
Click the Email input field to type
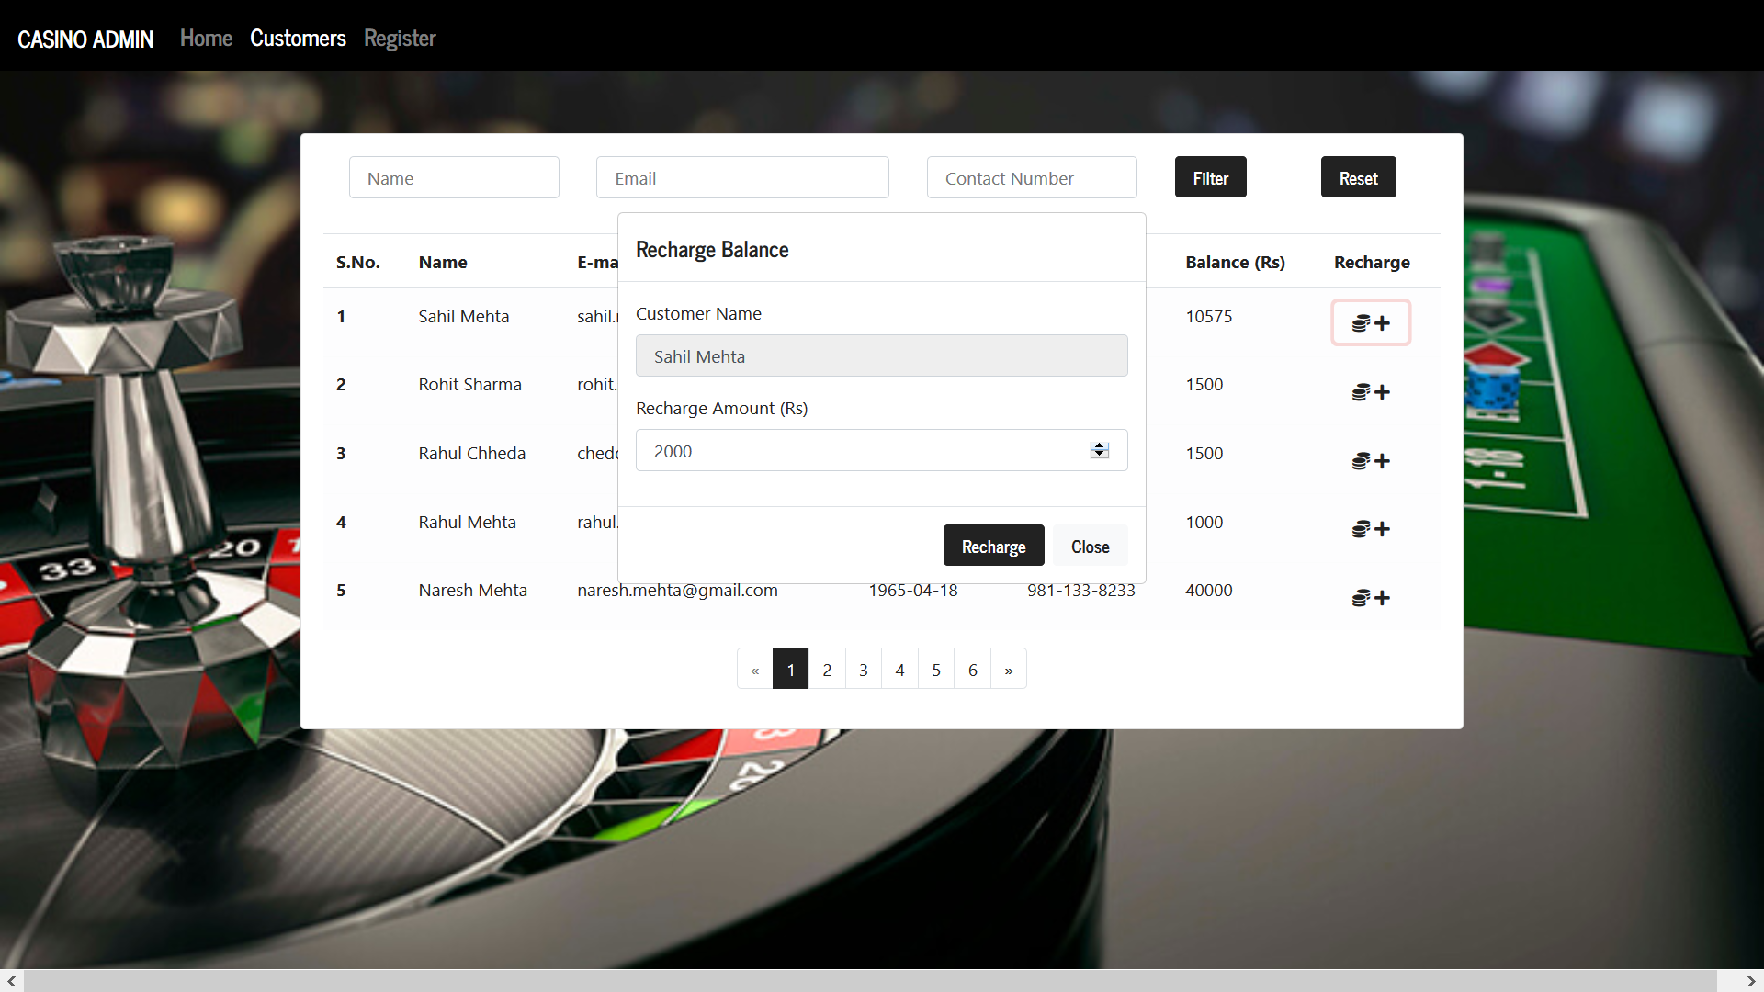741,178
